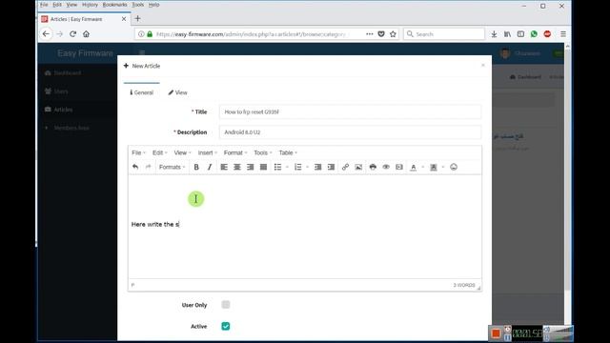
Task: Open Firefox History menu
Action: click(90, 5)
